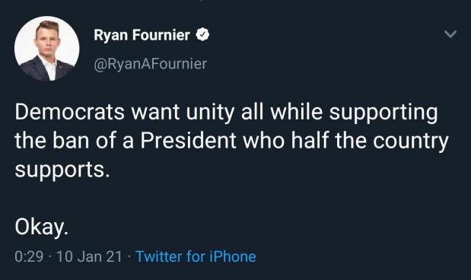
Task: Open the Twitter for iPhone source link
Action: [x=196, y=256]
